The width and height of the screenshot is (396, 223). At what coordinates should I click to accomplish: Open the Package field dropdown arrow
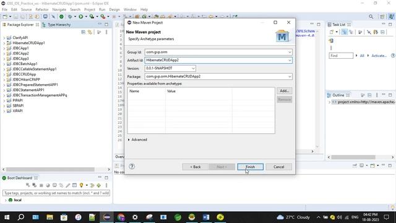(x=290, y=76)
